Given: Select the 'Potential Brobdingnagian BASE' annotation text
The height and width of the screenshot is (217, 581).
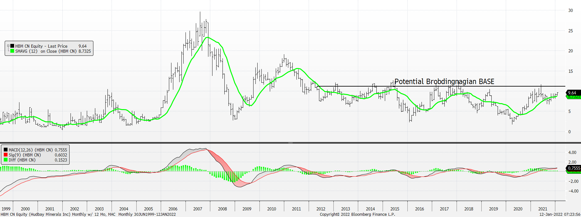Looking at the screenshot, I should click(444, 82).
